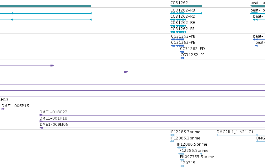265x168 pixels.
Task: Select transcript CG31262-RF
Action: pos(182,29)
